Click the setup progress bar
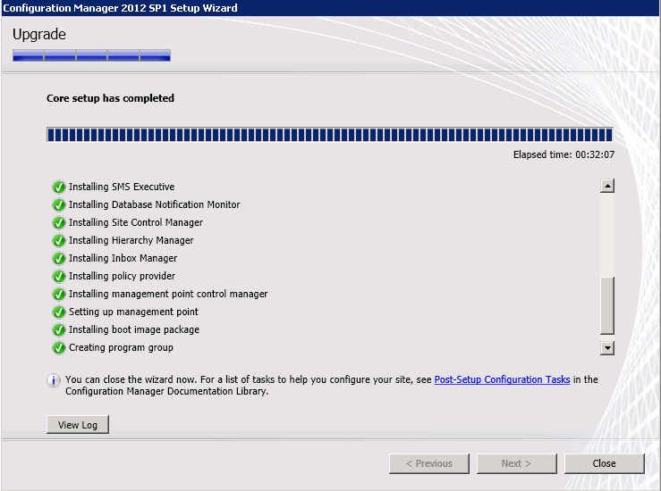Viewport: 661px width, 491px height. tap(329, 135)
